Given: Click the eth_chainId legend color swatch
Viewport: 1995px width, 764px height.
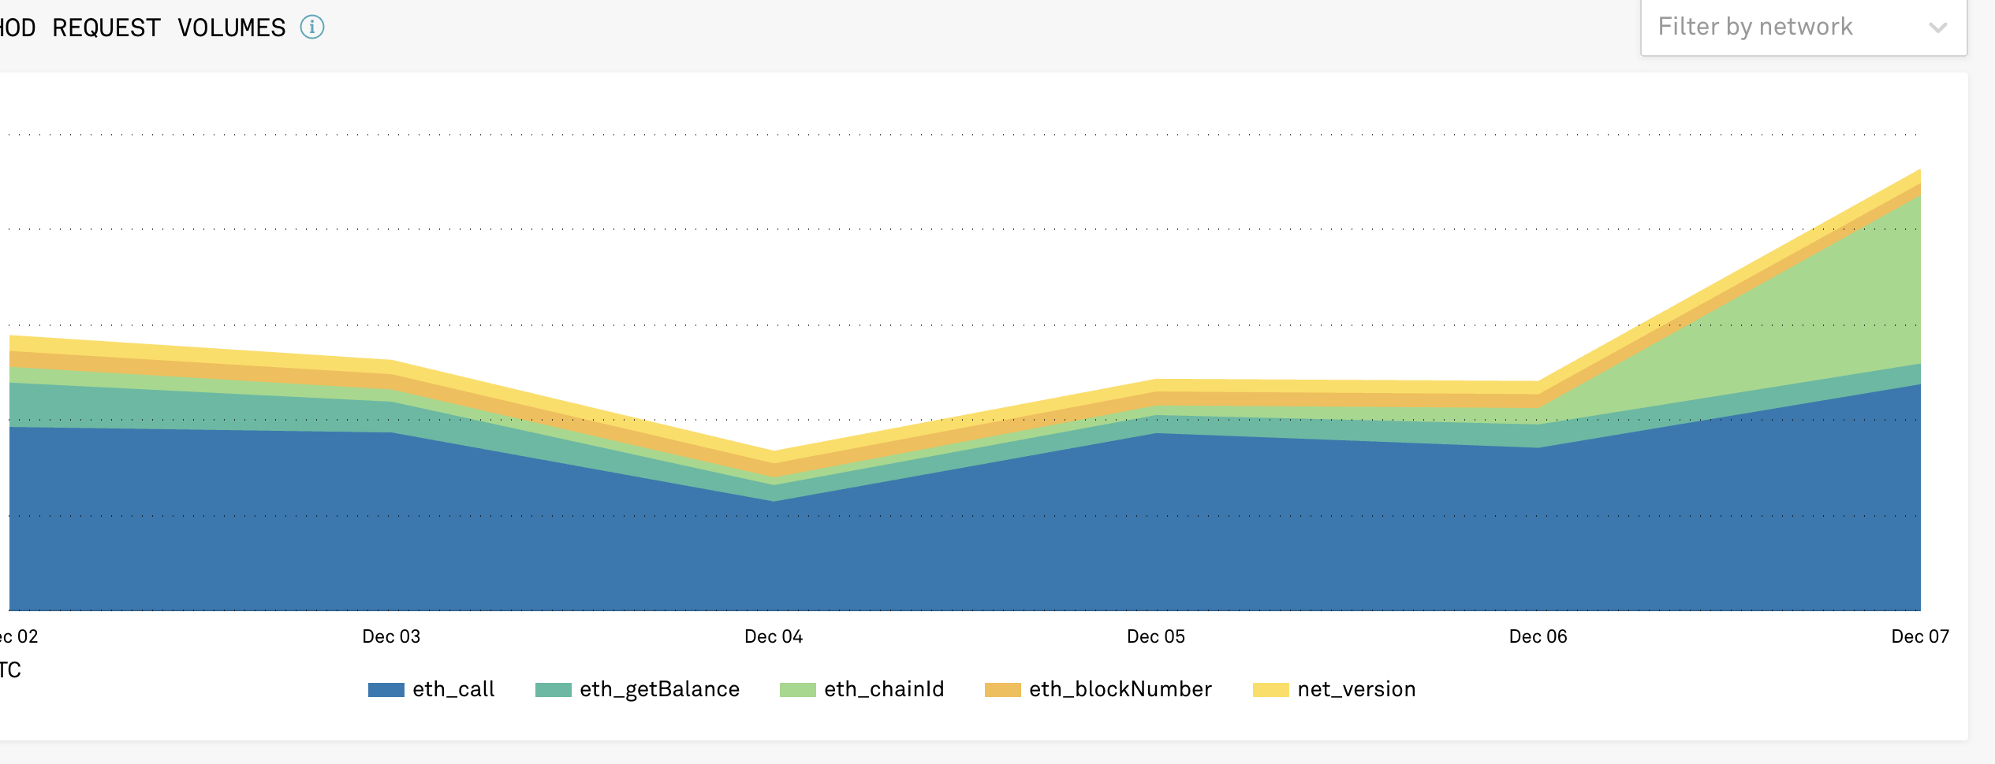Looking at the screenshot, I should coord(796,688).
